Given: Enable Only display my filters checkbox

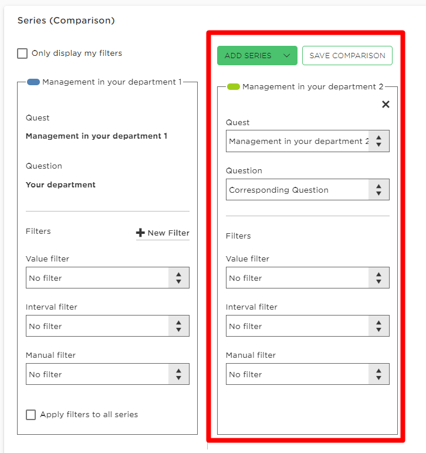Looking at the screenshot, I should click(x=22, y=53).
